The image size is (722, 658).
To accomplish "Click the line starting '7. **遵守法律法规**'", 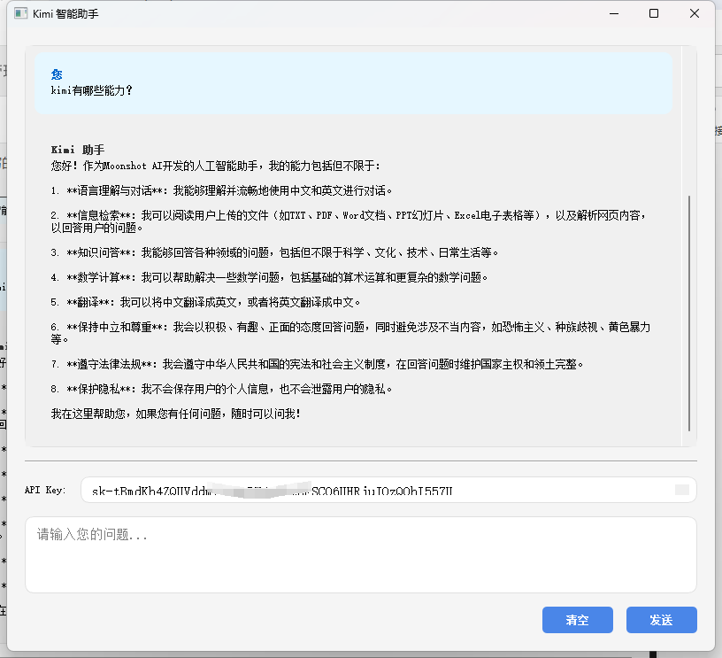I will pyautogui.click(x=318, y=365).
